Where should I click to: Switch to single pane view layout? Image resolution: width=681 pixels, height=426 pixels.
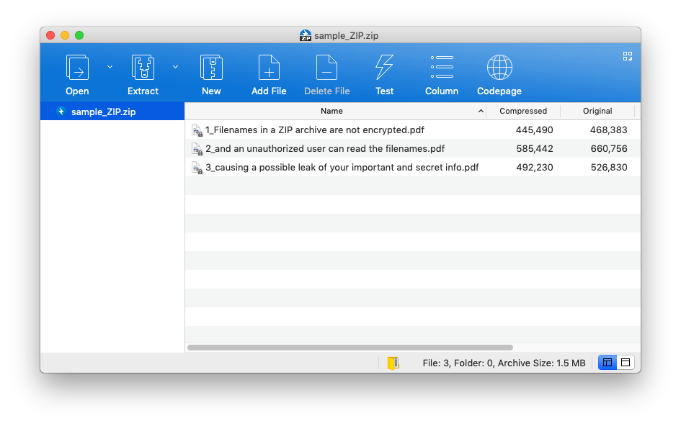point(626,363)
